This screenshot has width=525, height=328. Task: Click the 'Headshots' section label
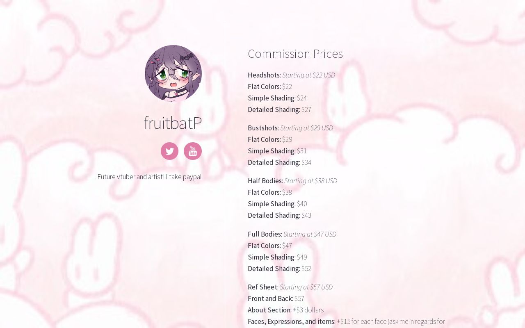[264, 75]
